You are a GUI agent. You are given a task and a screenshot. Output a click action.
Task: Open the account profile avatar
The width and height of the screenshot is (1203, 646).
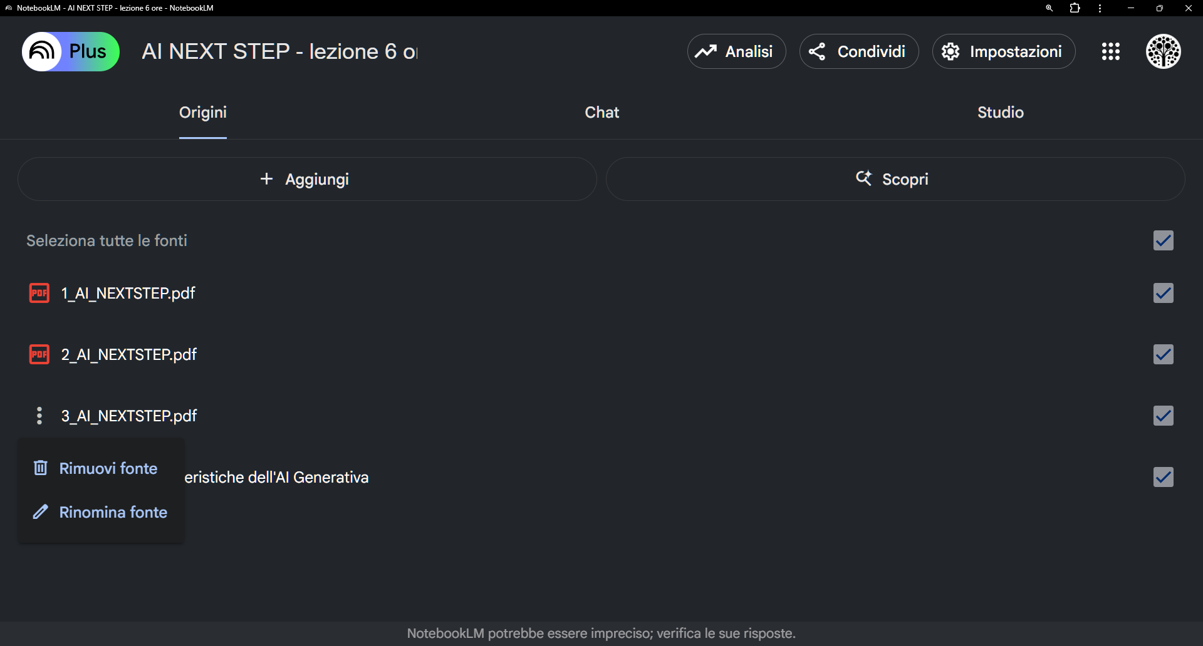1164,51
